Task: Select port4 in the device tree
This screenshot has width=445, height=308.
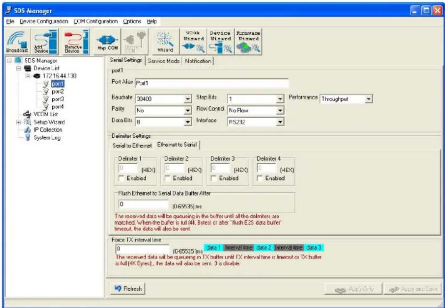Action: pos(58,107)
